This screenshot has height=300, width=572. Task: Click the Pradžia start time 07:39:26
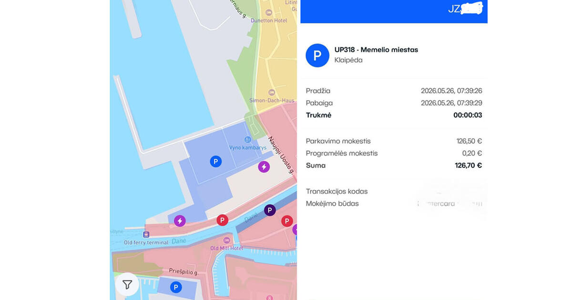coord(451,91)
